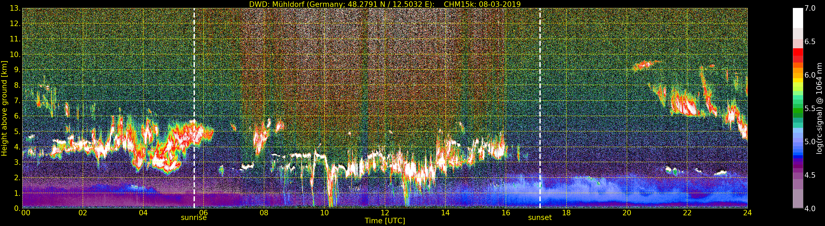Click time tick label 08
The image size is (825, 226).
[264, 213]
